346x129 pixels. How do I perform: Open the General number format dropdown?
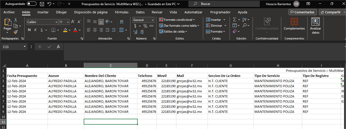(153, 20)
